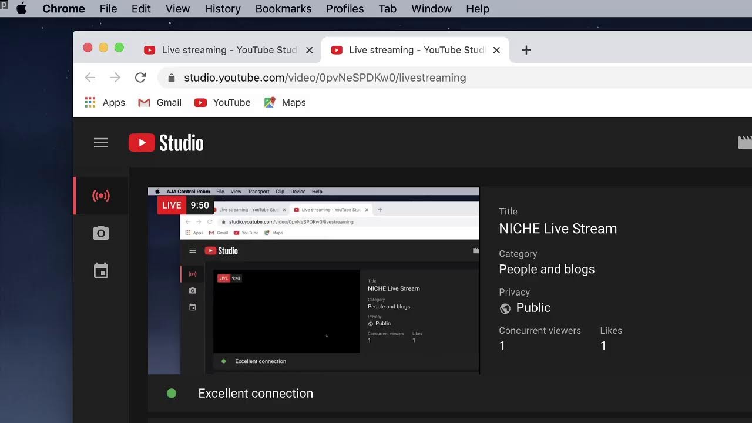This screenshot has height=423, width=752.
Task: Open the Edit menu
Action: (x=141, y=9)
